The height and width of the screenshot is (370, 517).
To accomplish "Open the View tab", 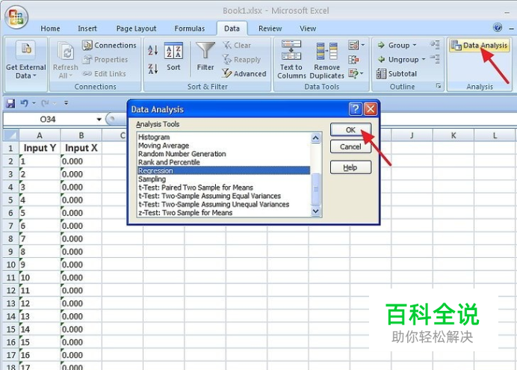I will pyautogui.click(x=308, y=28).
